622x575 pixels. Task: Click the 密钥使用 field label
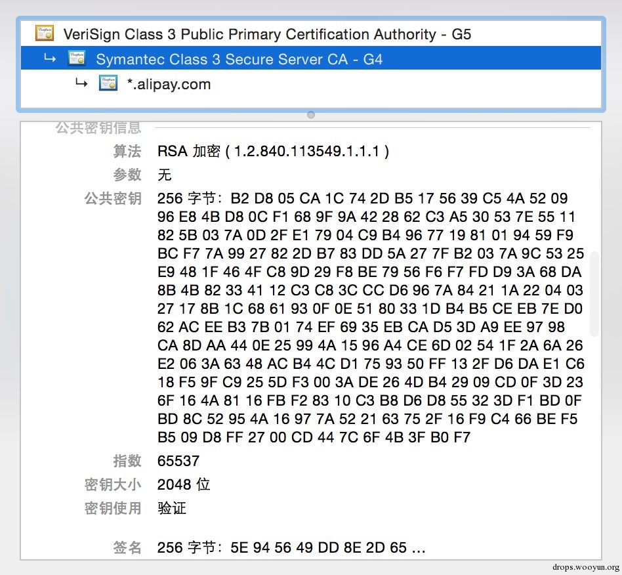click(x=113, y=508)
